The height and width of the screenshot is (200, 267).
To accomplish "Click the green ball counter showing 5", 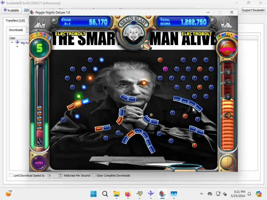I will (x=39, y=48).
